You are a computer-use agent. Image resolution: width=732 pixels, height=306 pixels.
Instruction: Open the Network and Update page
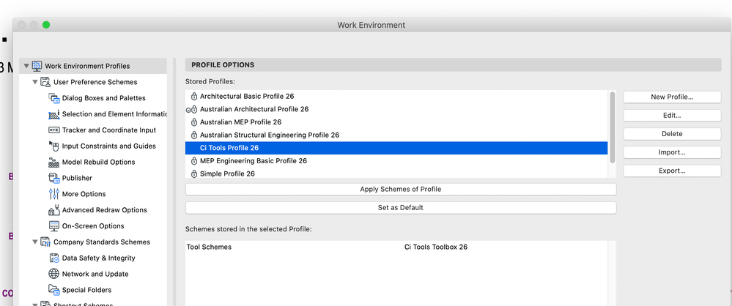click(x=95, y=274)
